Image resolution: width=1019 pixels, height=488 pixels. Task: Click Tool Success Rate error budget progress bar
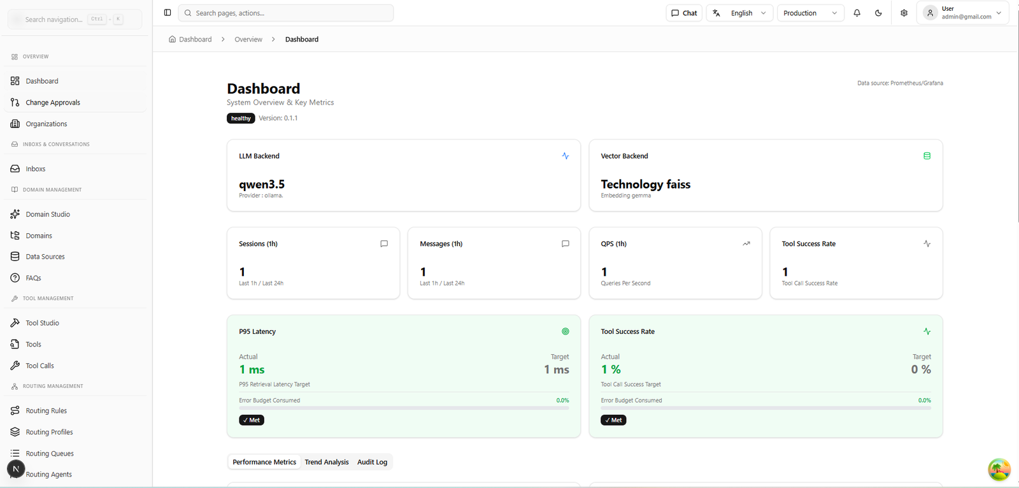(766, 408)
